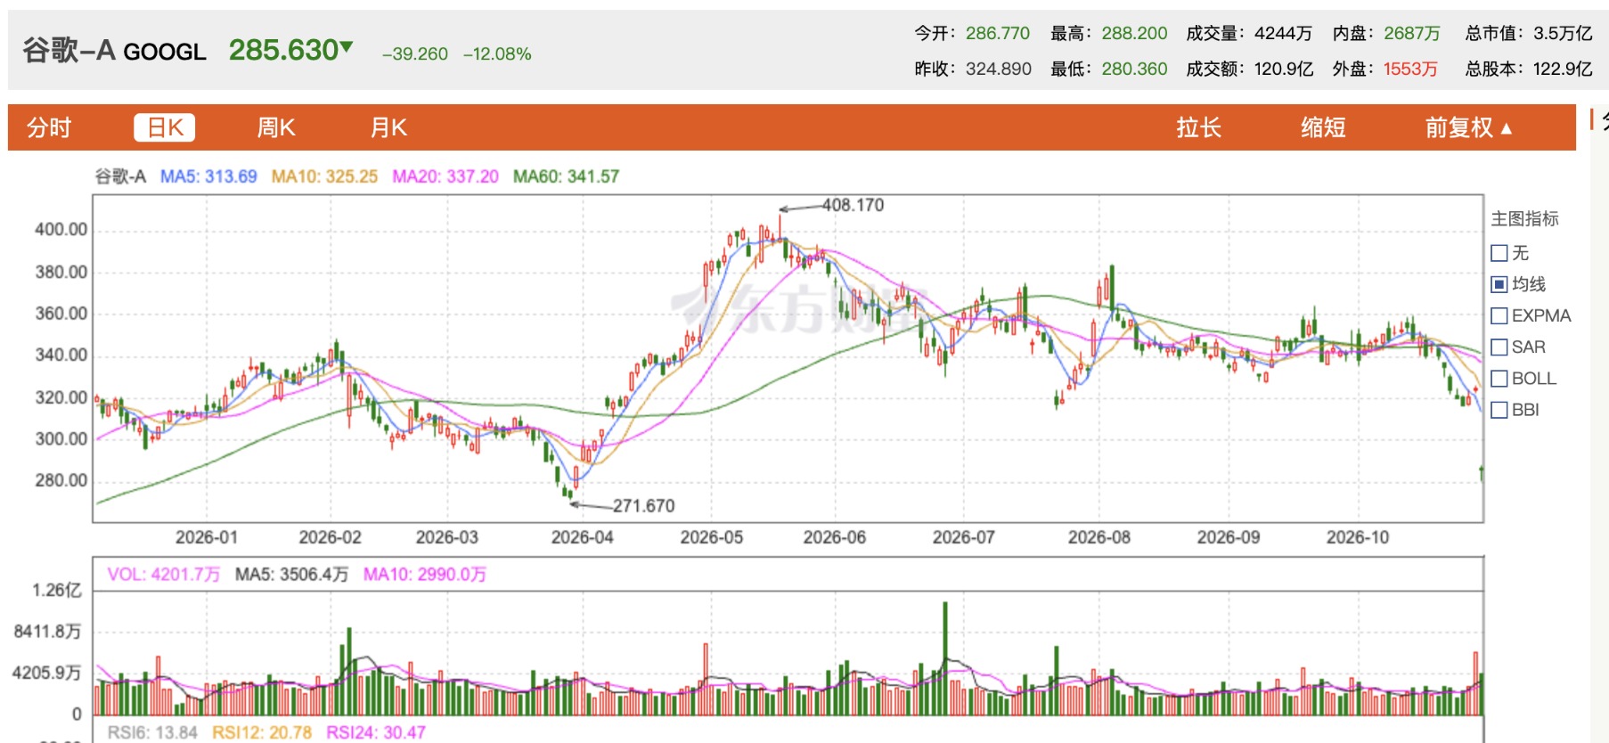This screenshot has width=1609, height=743.
Task: Click the 拉长 button to stretch chart
Action: (1198, 127)
